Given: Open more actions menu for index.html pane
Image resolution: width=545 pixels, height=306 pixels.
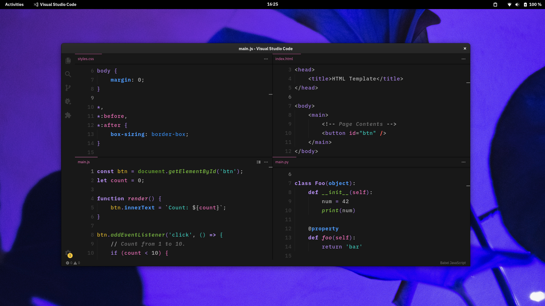Looking at the screenshot, I should [x=464, y=59].
